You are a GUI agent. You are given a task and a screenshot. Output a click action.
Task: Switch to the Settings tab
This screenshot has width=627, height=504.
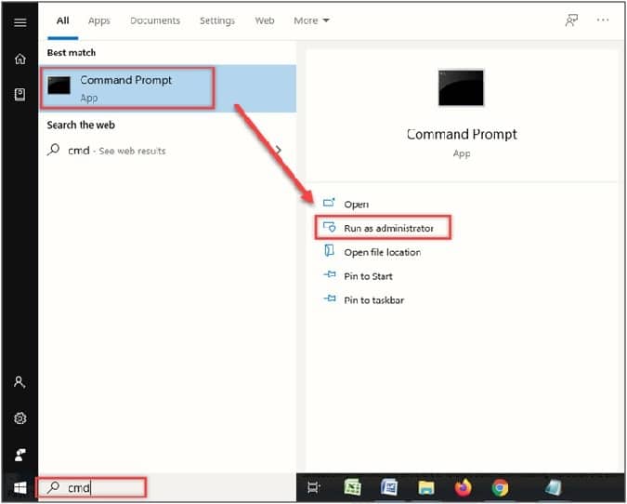point(217,20)
